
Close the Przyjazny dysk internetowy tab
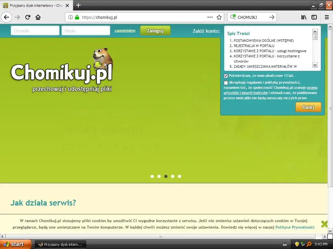pyautogui.click(x=67, y=6)
